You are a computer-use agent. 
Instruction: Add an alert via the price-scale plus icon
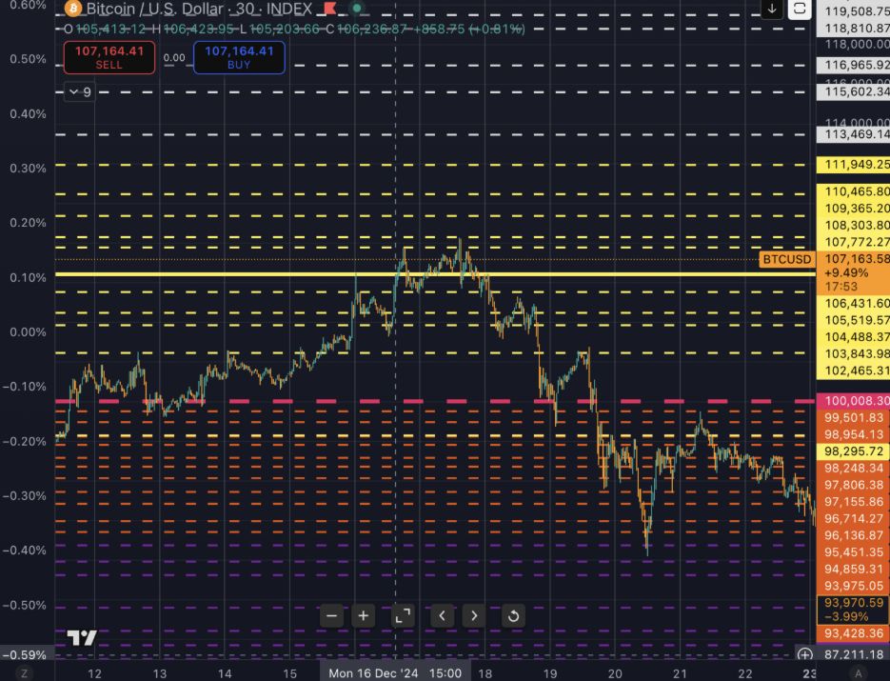pyautogui.click(x=805, y=655)
